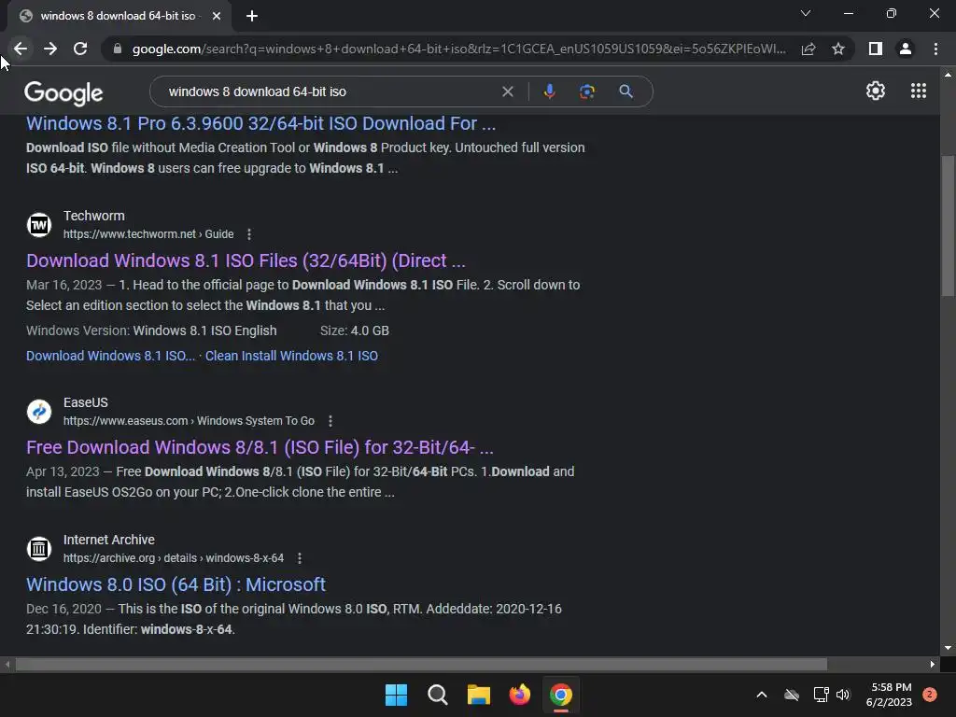Click Chrome icon in the taskbar
The image size is (956, 717).
point(561,695)
